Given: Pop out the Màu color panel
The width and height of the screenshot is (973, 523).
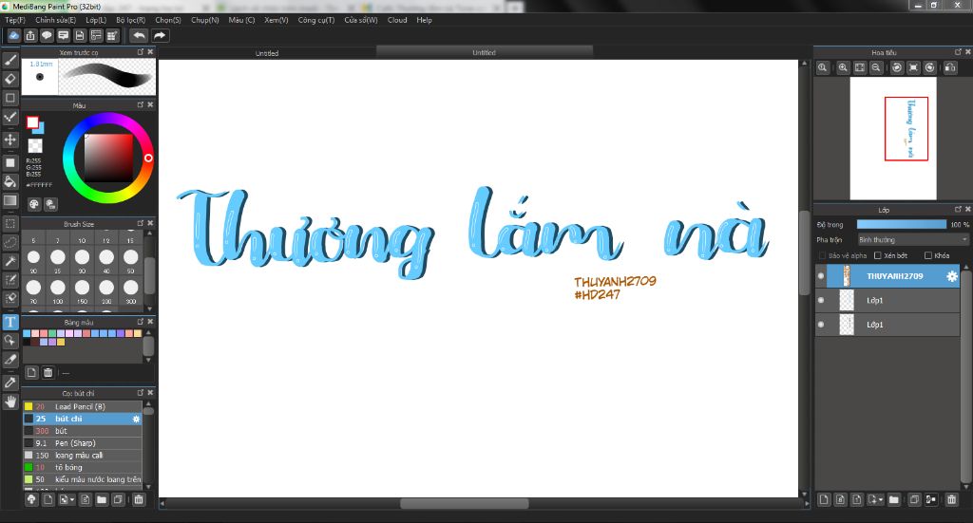Looking at the screenshot, I should click(141, 104).
